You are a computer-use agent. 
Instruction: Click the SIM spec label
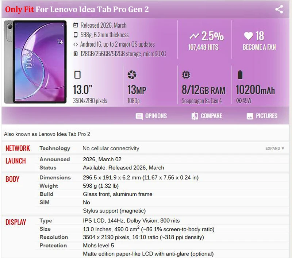pyautogui.click(x=45, y=202)
